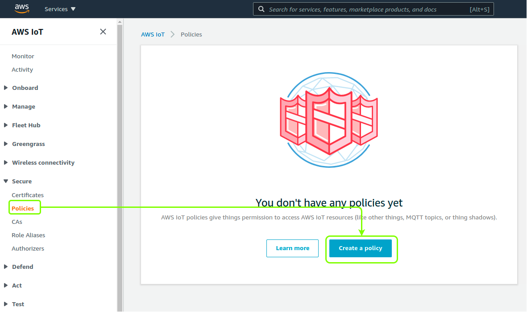Image resolution: width=527 pixels, height=312 pixels.
Task: Click the 'You don't have any policies yet' heading
Action: pyautogui.click(x=329, y=203)
